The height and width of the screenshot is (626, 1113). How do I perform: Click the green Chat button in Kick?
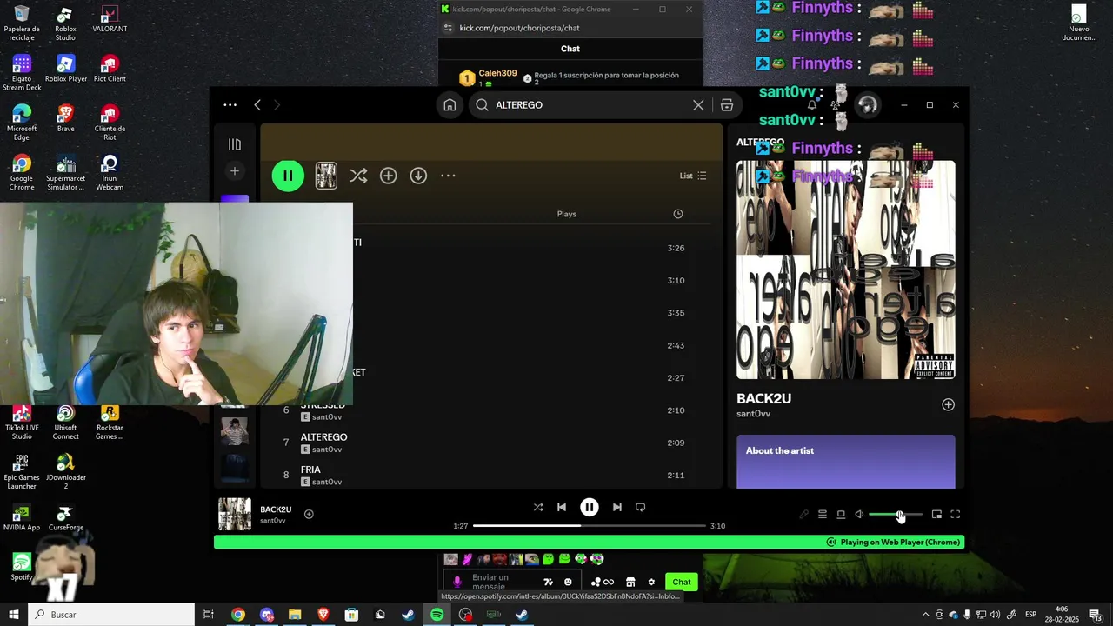tap(682, 582)
